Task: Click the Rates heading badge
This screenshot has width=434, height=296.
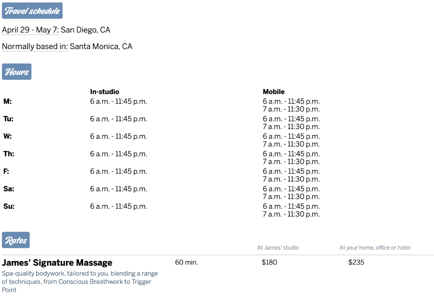Action: pyautogui.click(x=16, y=240)
